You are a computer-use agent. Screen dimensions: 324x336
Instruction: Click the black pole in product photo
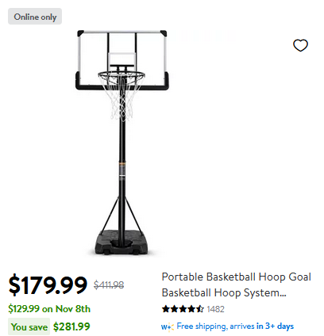pyautogui.click(x=121, y=172)
